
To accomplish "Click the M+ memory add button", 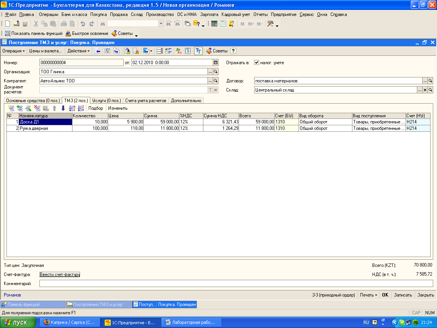I will click(x=251, y=24).
